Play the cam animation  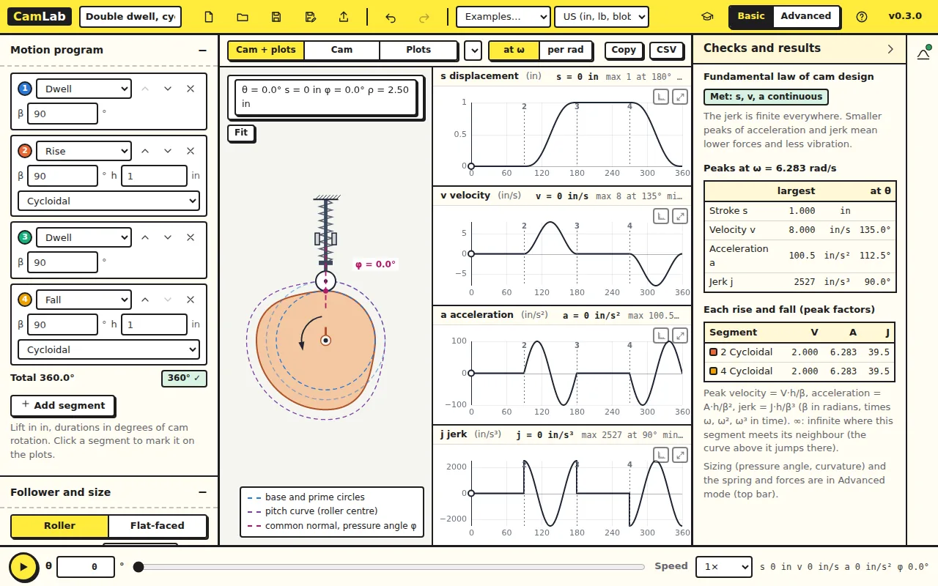(23, 567)
